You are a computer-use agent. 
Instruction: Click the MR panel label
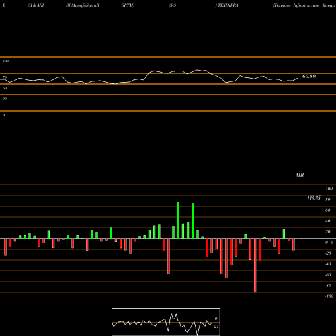300,175
